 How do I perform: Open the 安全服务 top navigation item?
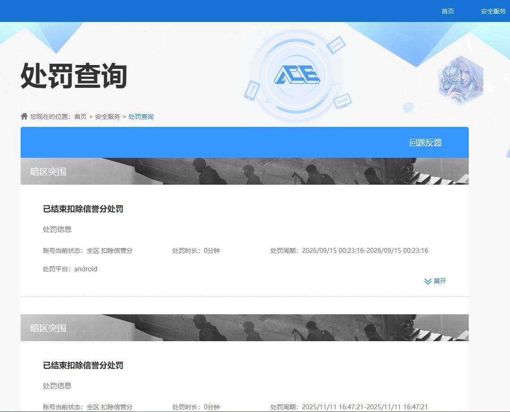point(493,11)
